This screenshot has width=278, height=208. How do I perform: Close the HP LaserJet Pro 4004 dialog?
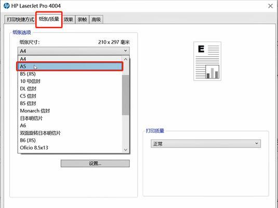[270, 6]
